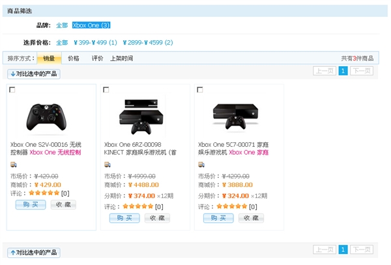Click the bottom page 1 button
Viewport: 391px width, 265px height.
coord(343,249)
